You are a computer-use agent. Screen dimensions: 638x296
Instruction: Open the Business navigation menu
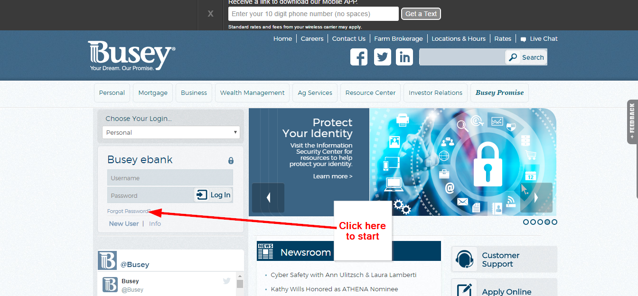point(194,93)
